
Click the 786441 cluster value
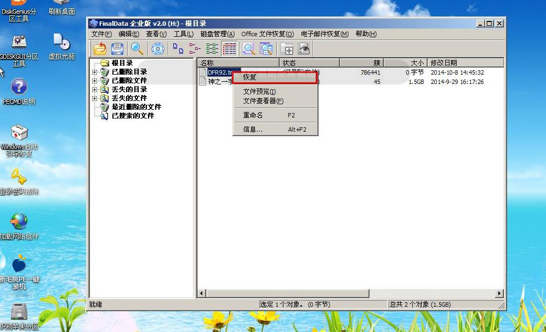[x=371, y=72]
